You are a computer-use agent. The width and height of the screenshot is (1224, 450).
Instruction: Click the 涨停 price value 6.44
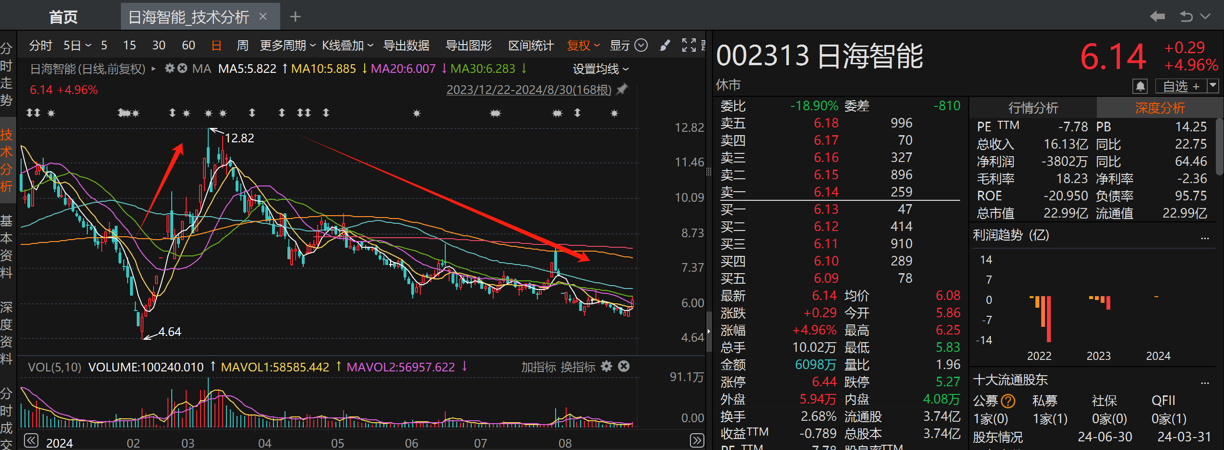[x=825, y=381]
